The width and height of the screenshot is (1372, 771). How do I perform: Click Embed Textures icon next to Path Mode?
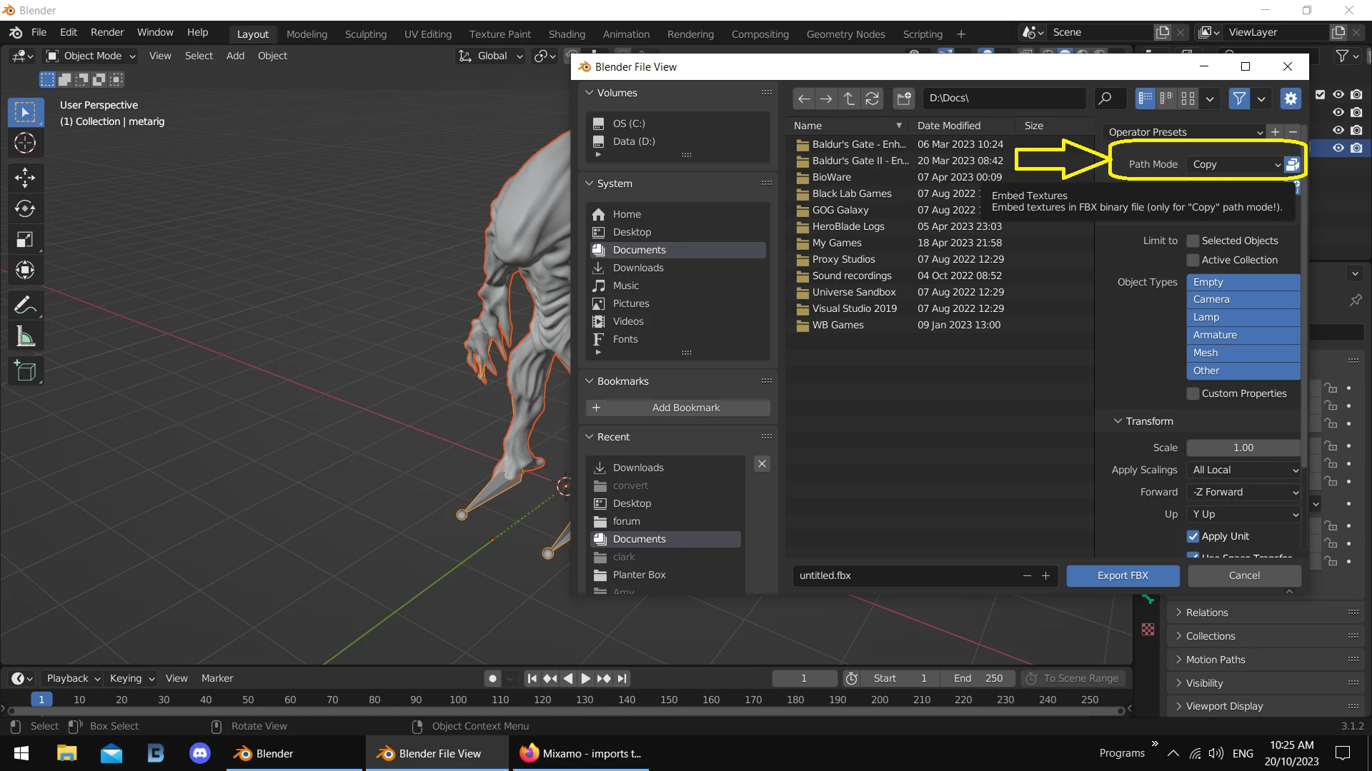[1292, 165]
